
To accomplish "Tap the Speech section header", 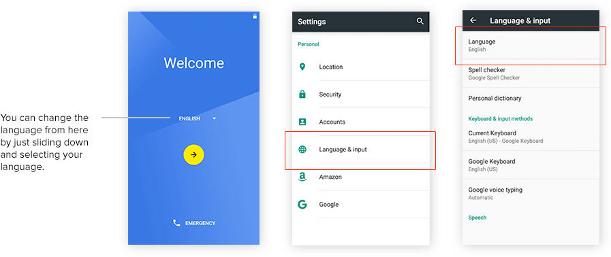I will click(x=477, y=218).
